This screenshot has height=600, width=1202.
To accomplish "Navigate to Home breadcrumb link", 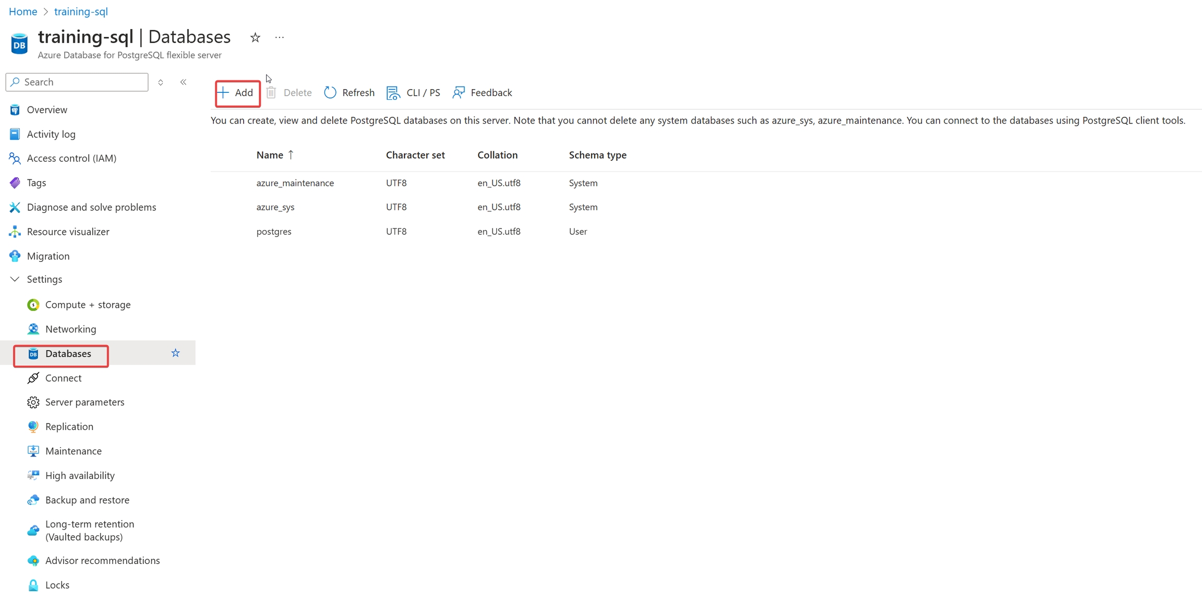I will pos(23,11).
